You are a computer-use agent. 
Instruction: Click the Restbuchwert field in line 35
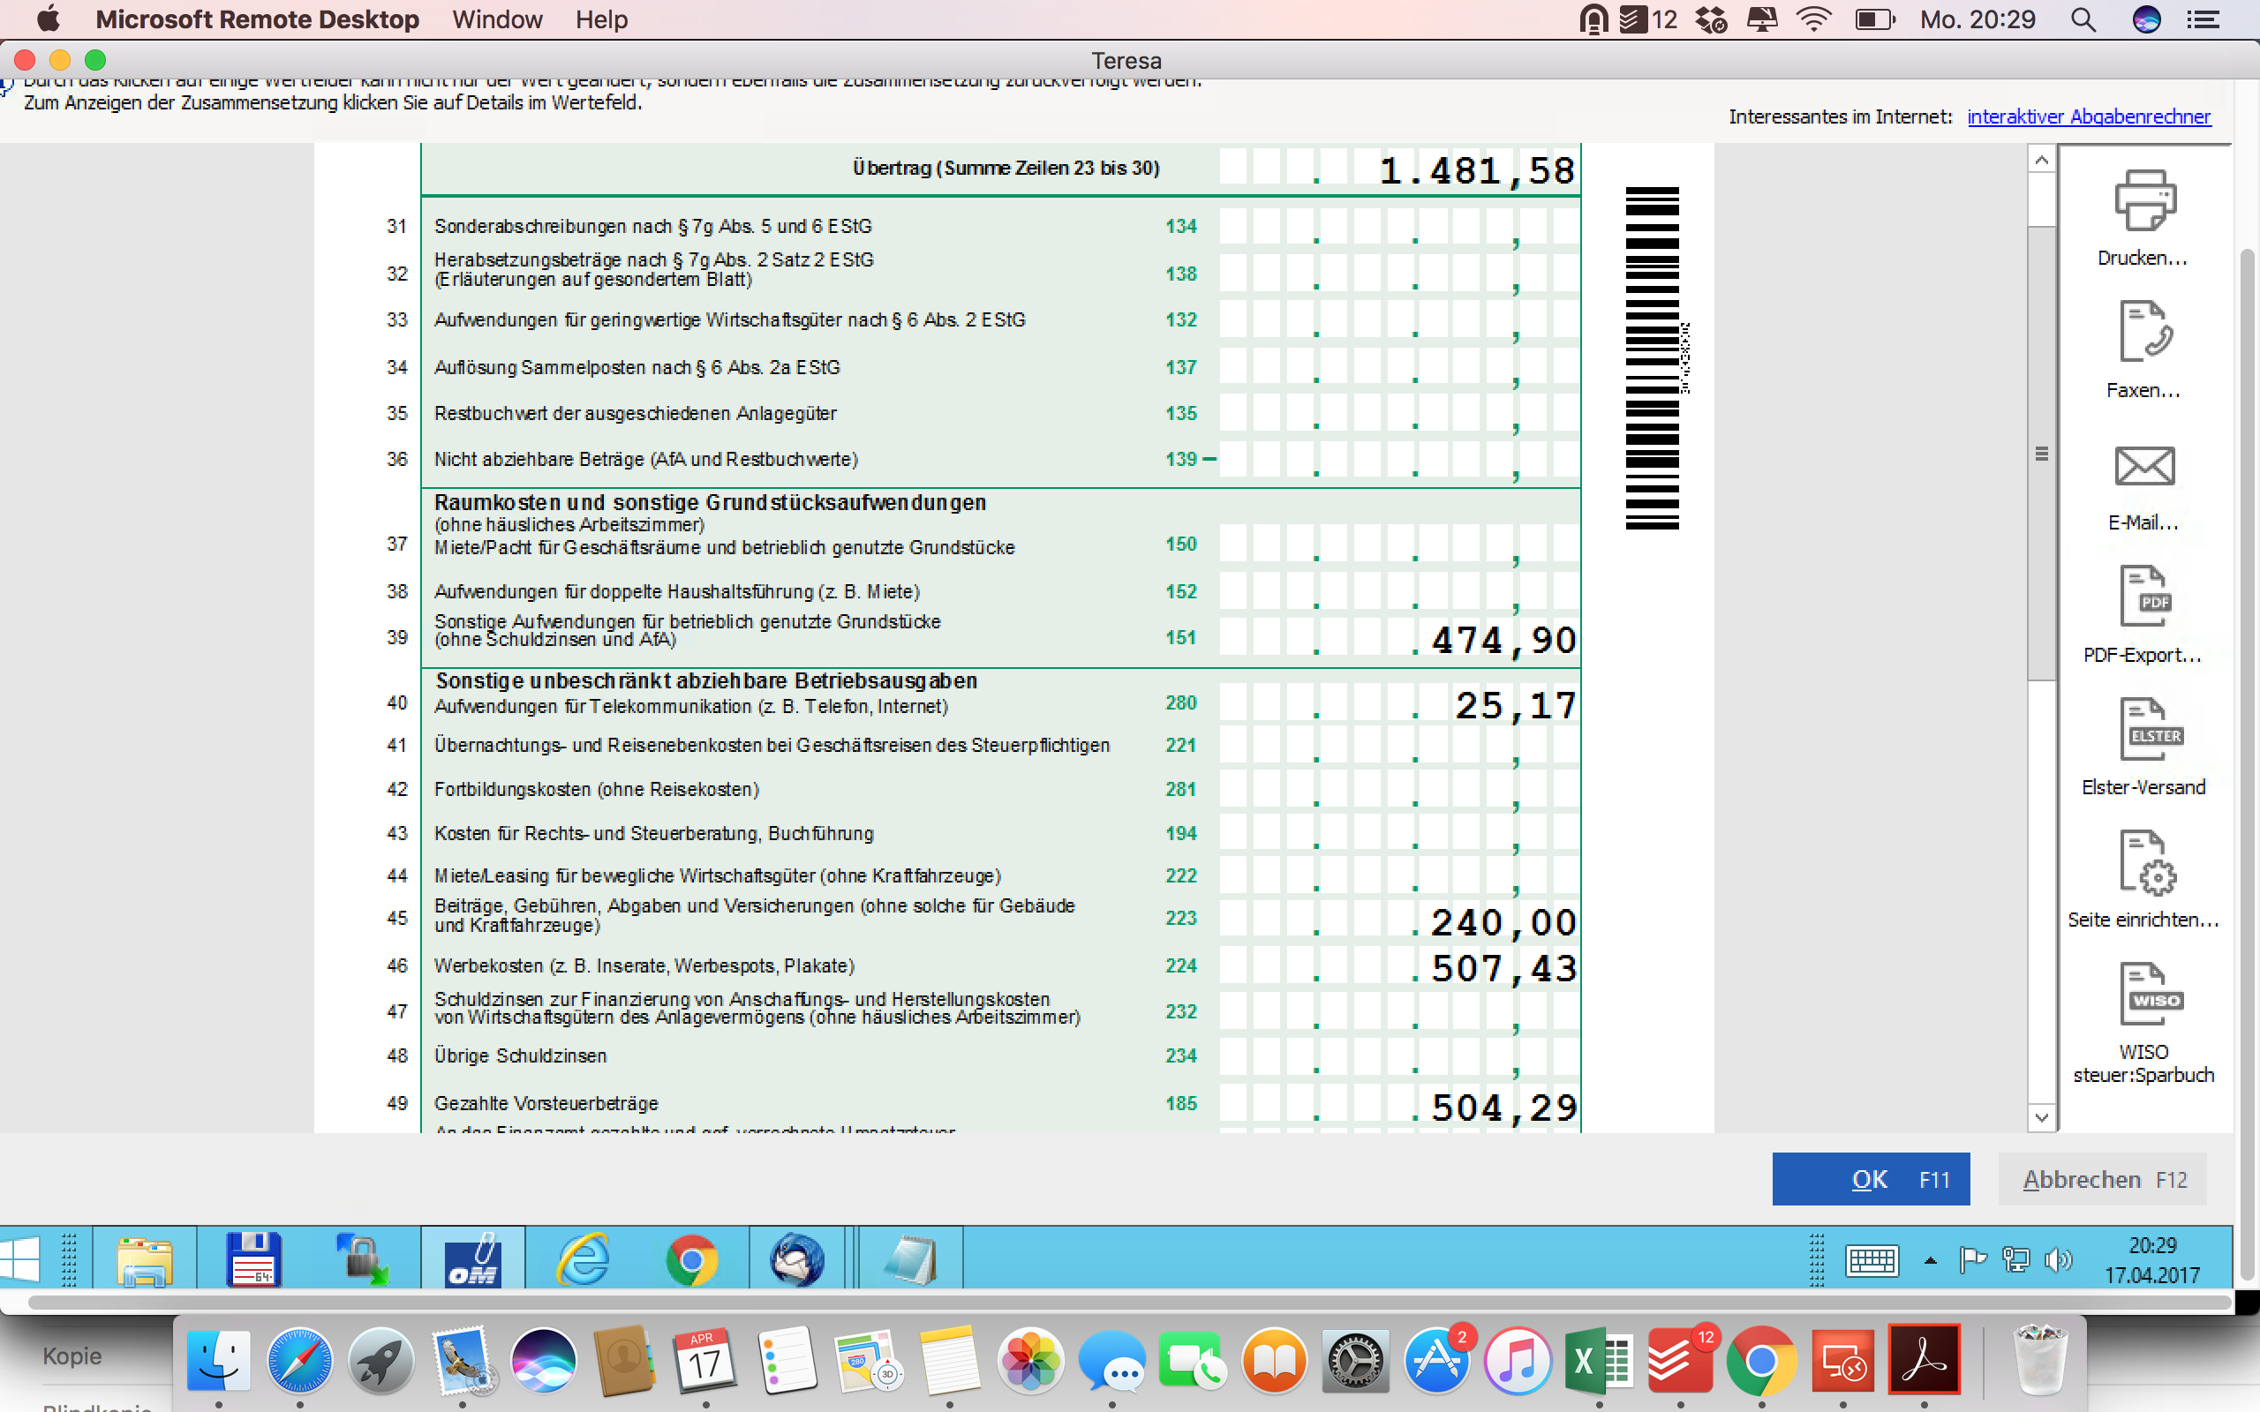1399,413
